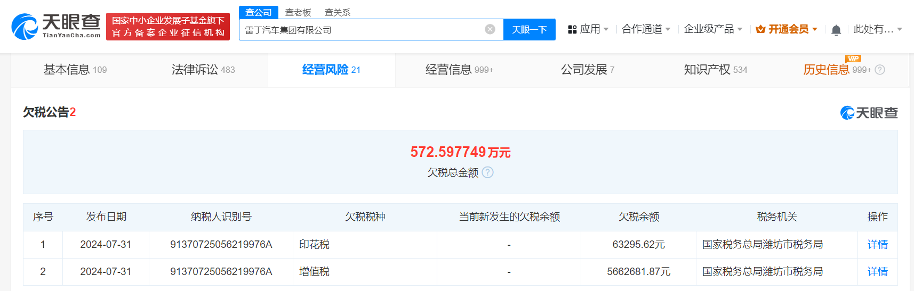The height and width of the screenshot is (291, 914).
Task: Open the 开通会员 membership dropdown
Action: [x=787, y=29]
